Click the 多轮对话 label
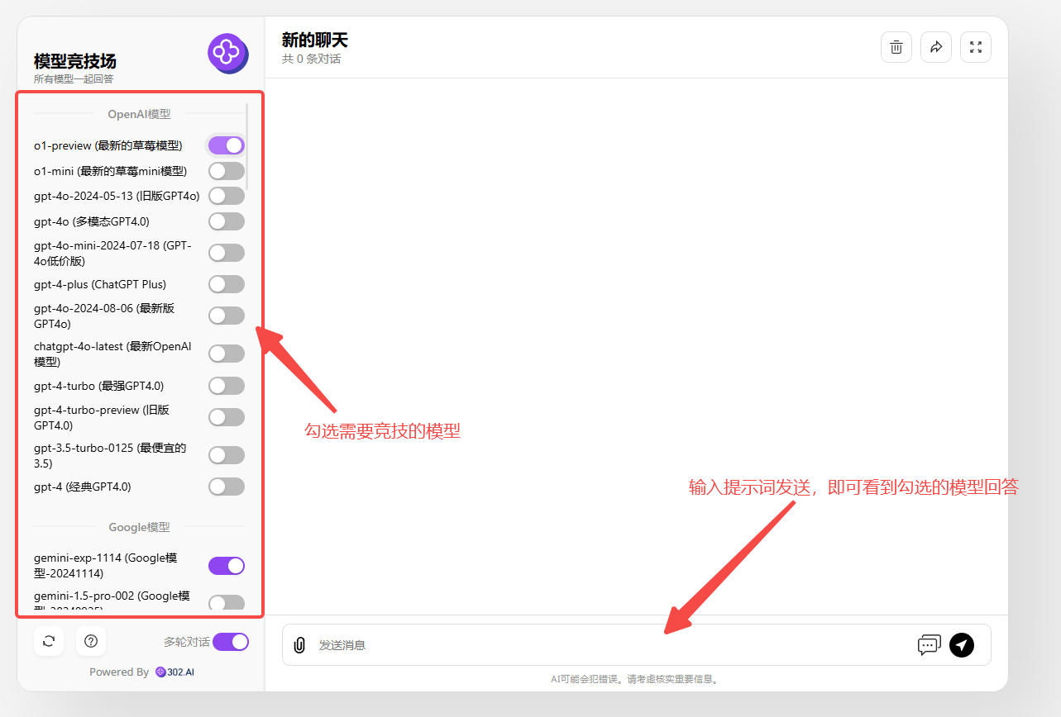This screenshot has width=1061, height=717. click(186, 642)
